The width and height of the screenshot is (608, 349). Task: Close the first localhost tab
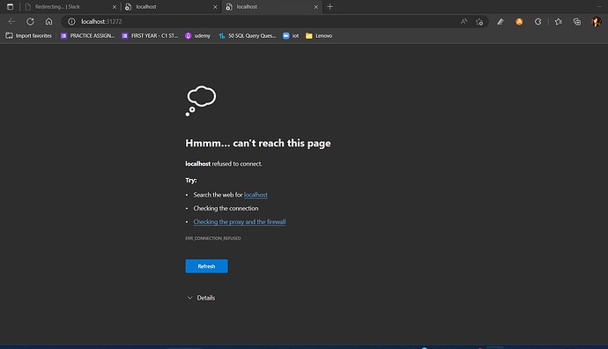pos(215,7)
